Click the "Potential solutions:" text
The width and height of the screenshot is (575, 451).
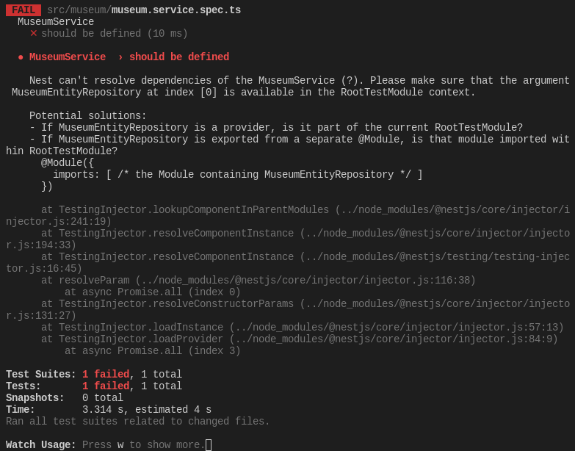87,115
